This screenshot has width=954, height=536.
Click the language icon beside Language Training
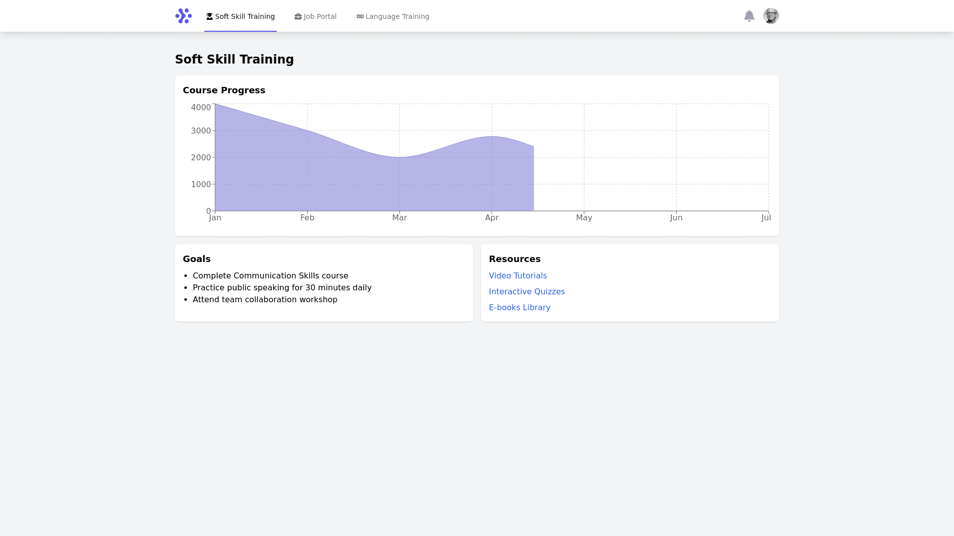tap(360, 16)
